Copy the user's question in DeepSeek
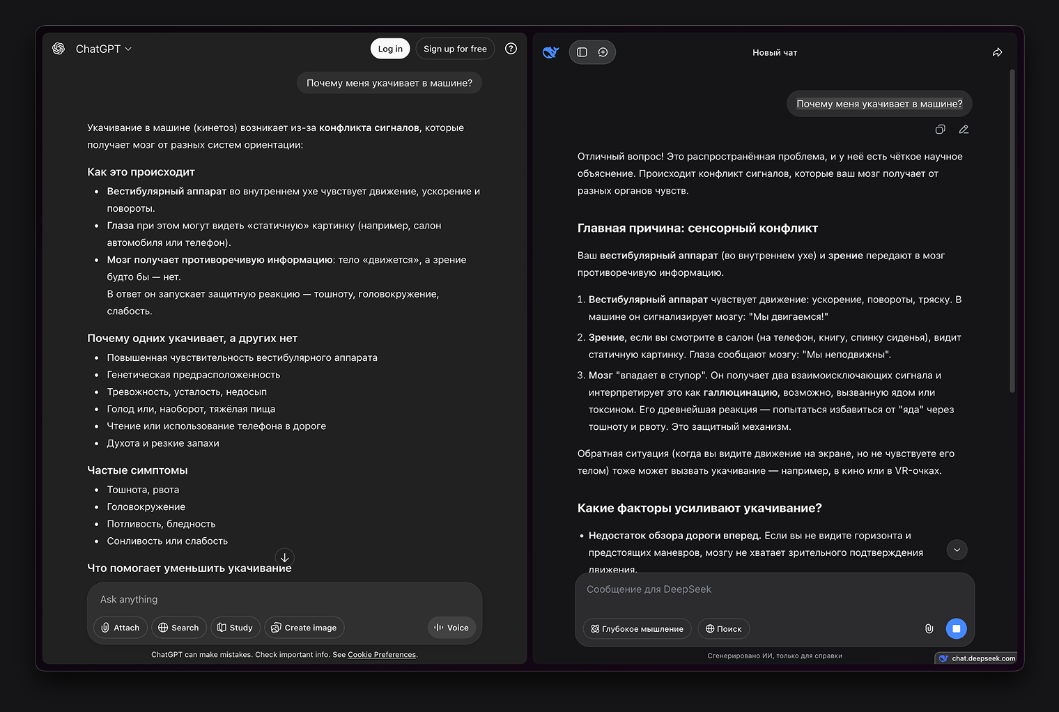The image size is (1059, 712). click(940, 129)
